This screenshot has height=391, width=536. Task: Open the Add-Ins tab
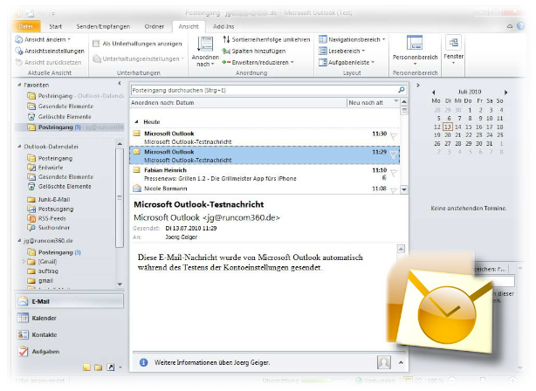tap(223, 26)
